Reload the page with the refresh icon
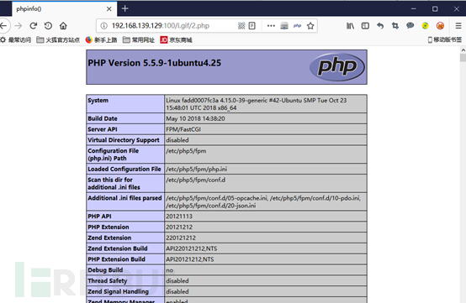 pos(34,26)
